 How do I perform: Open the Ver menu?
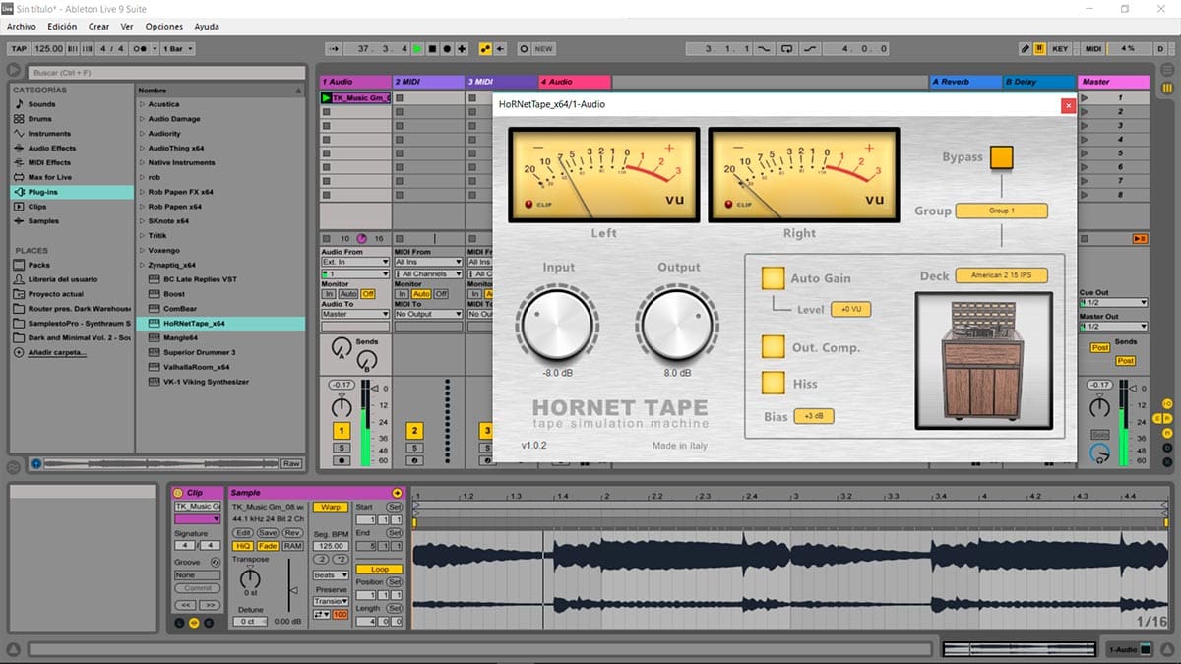[x=127, y=27]
